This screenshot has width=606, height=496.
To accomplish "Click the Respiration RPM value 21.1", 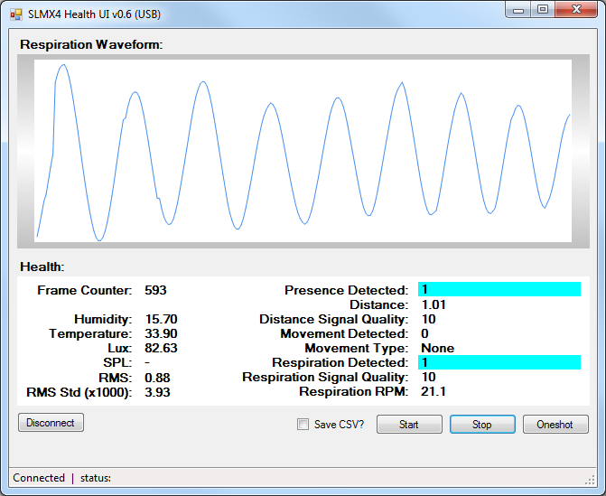I will (434, 391).
